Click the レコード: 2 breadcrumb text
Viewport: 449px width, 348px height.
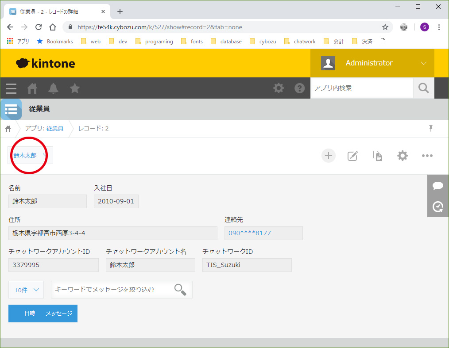pyautogui.click(x=93, y=128)
